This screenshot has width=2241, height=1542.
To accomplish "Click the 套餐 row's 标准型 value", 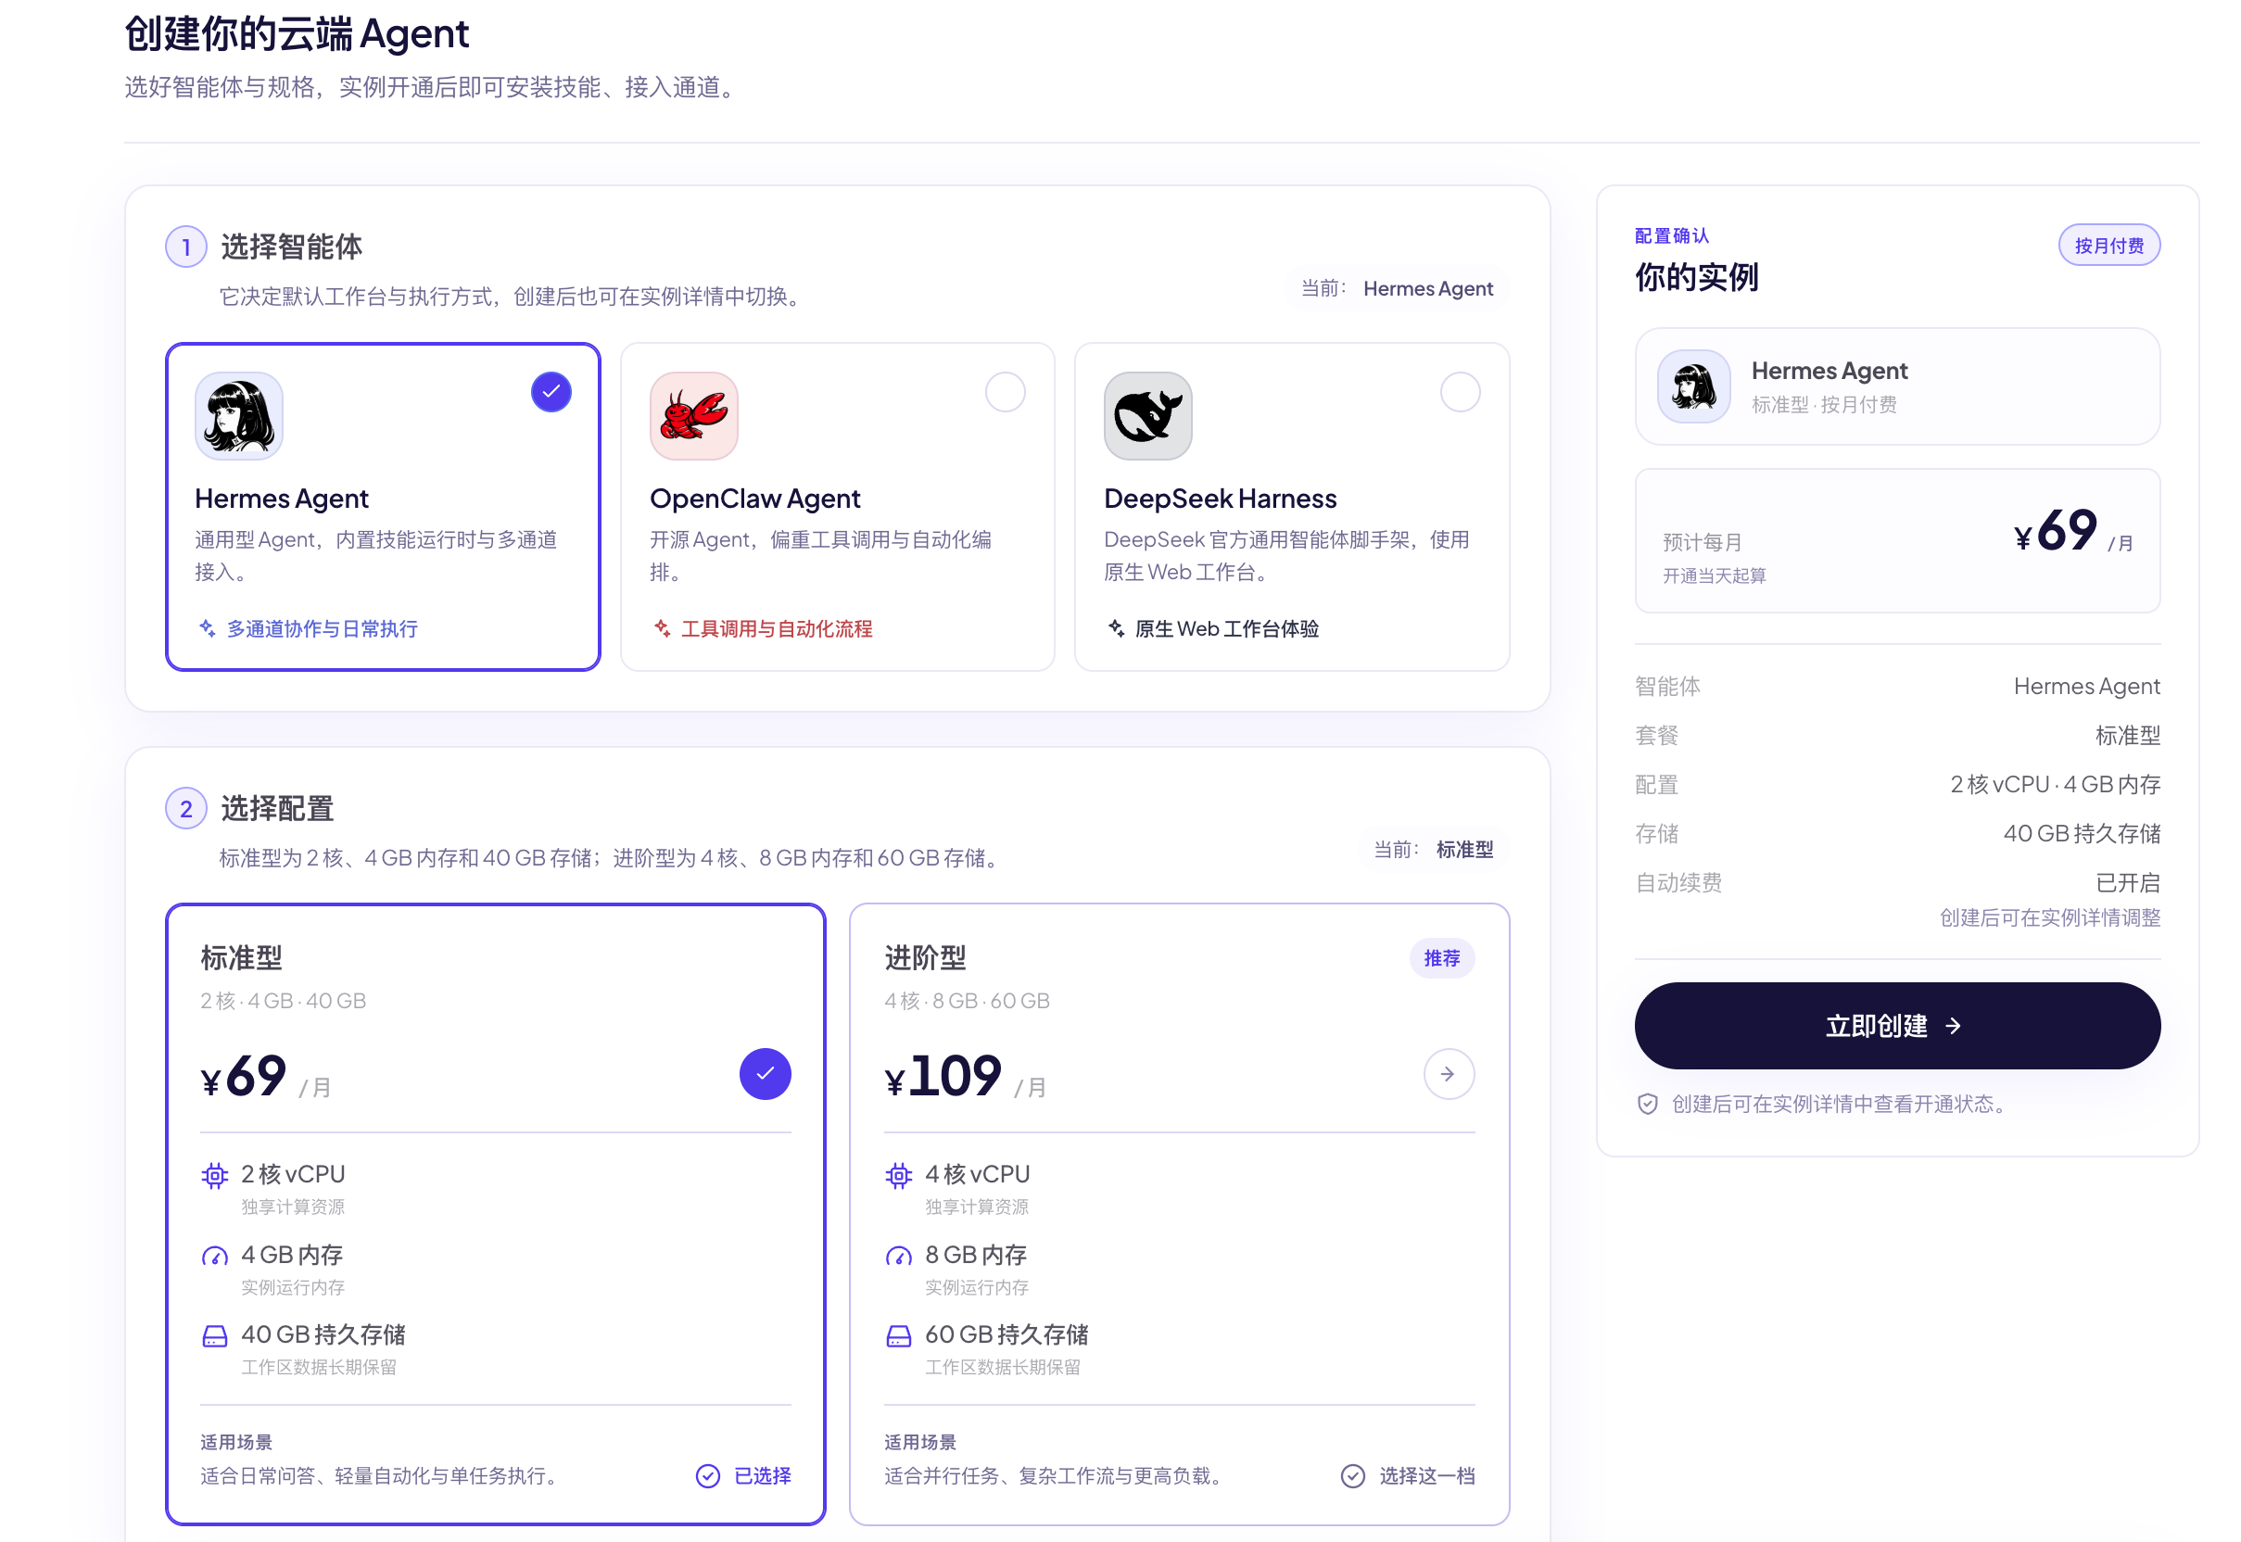I will pos(2127,735).
